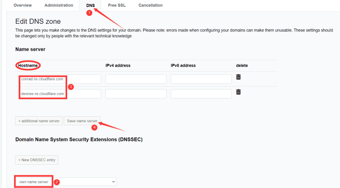340x188 pixels.
Task: Create a New DNSSEC entry
Action: coord(37,160)
